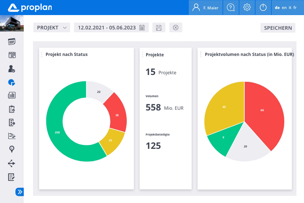The image size is (304, 203).
Task: Click the user-with-checkmark sidebar icon
Action: coord(12,69)
